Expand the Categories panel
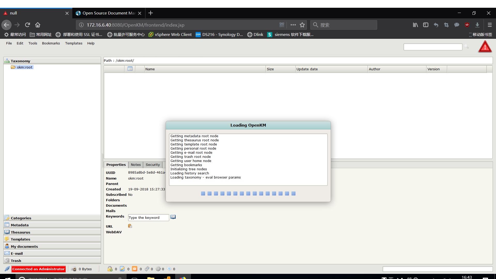This screenshot has height=279, width=496. (x=21, y=218)
